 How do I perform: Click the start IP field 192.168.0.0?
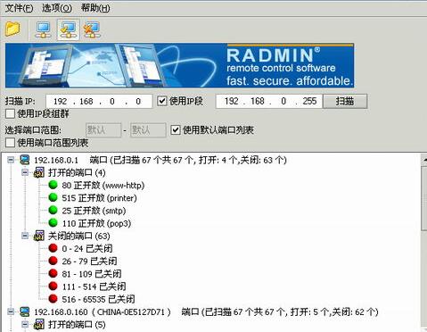[x=99, y=102]
